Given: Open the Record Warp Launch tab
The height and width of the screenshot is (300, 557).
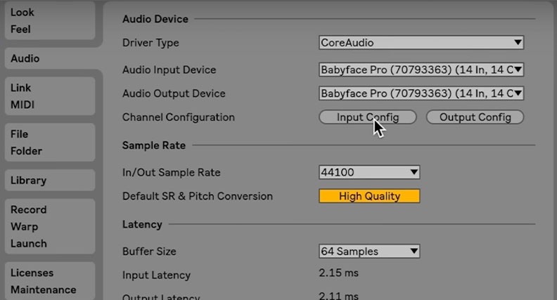Looking at the screenshot, I should (x=46, y=226).
